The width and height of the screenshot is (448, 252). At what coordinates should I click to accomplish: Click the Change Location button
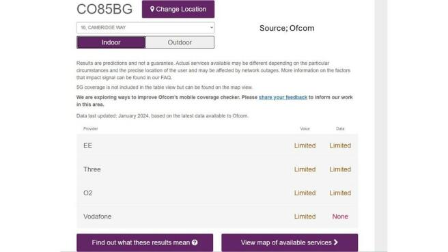(x=178, y=9)
